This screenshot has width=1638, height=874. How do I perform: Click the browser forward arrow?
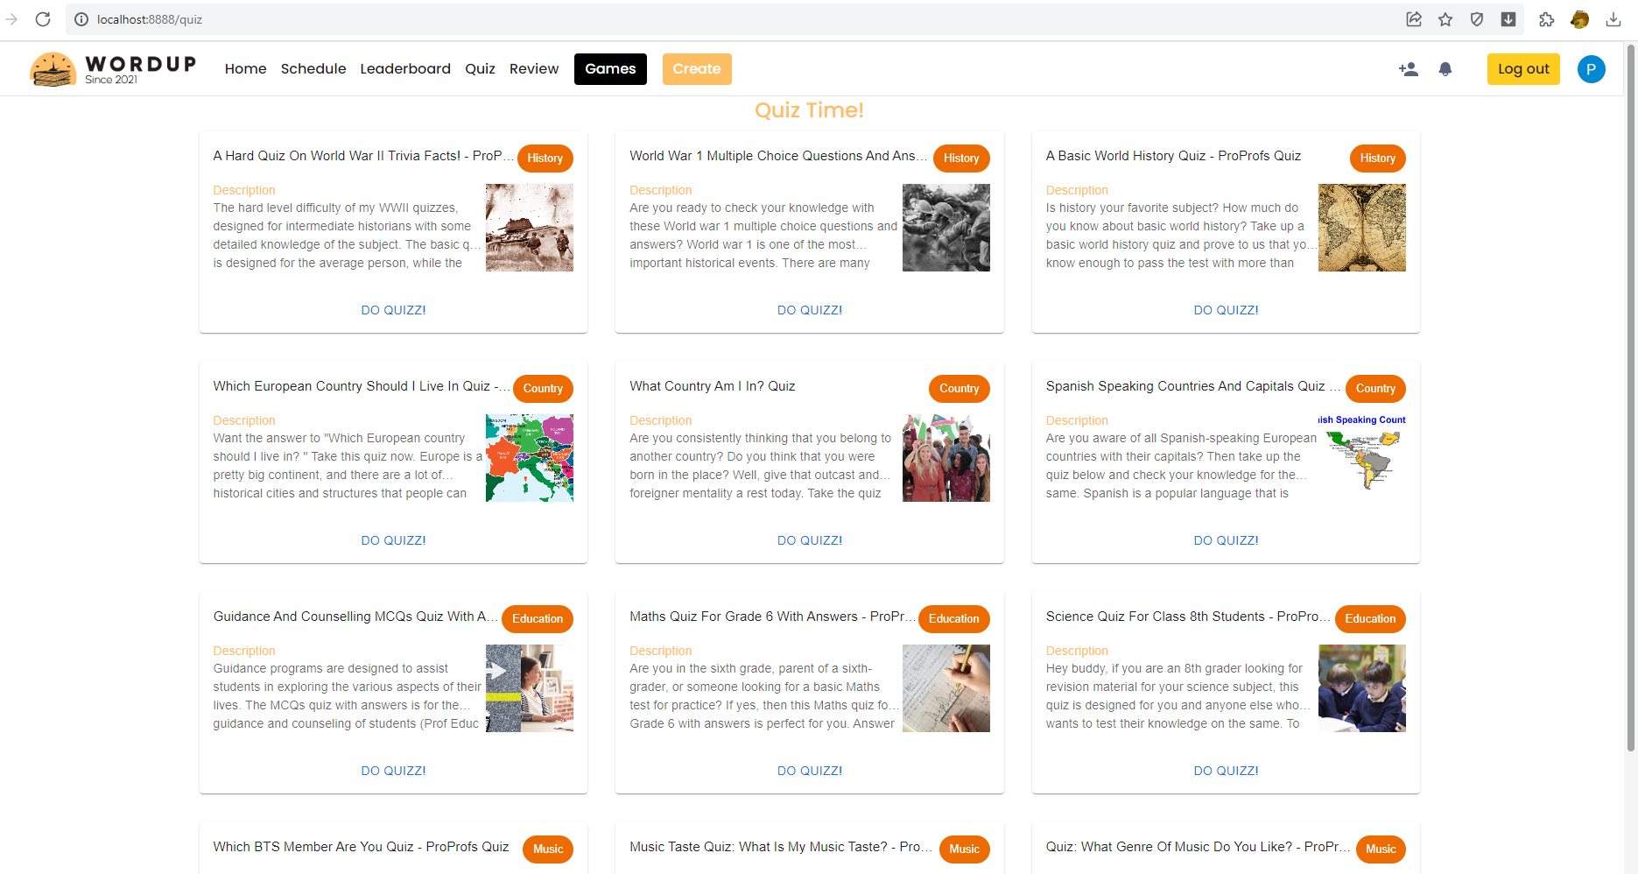click(11, 19)
